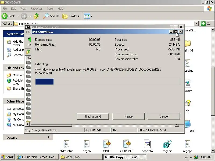Click Add or remove programs link

pyautogui.click(x=15, y=50)
